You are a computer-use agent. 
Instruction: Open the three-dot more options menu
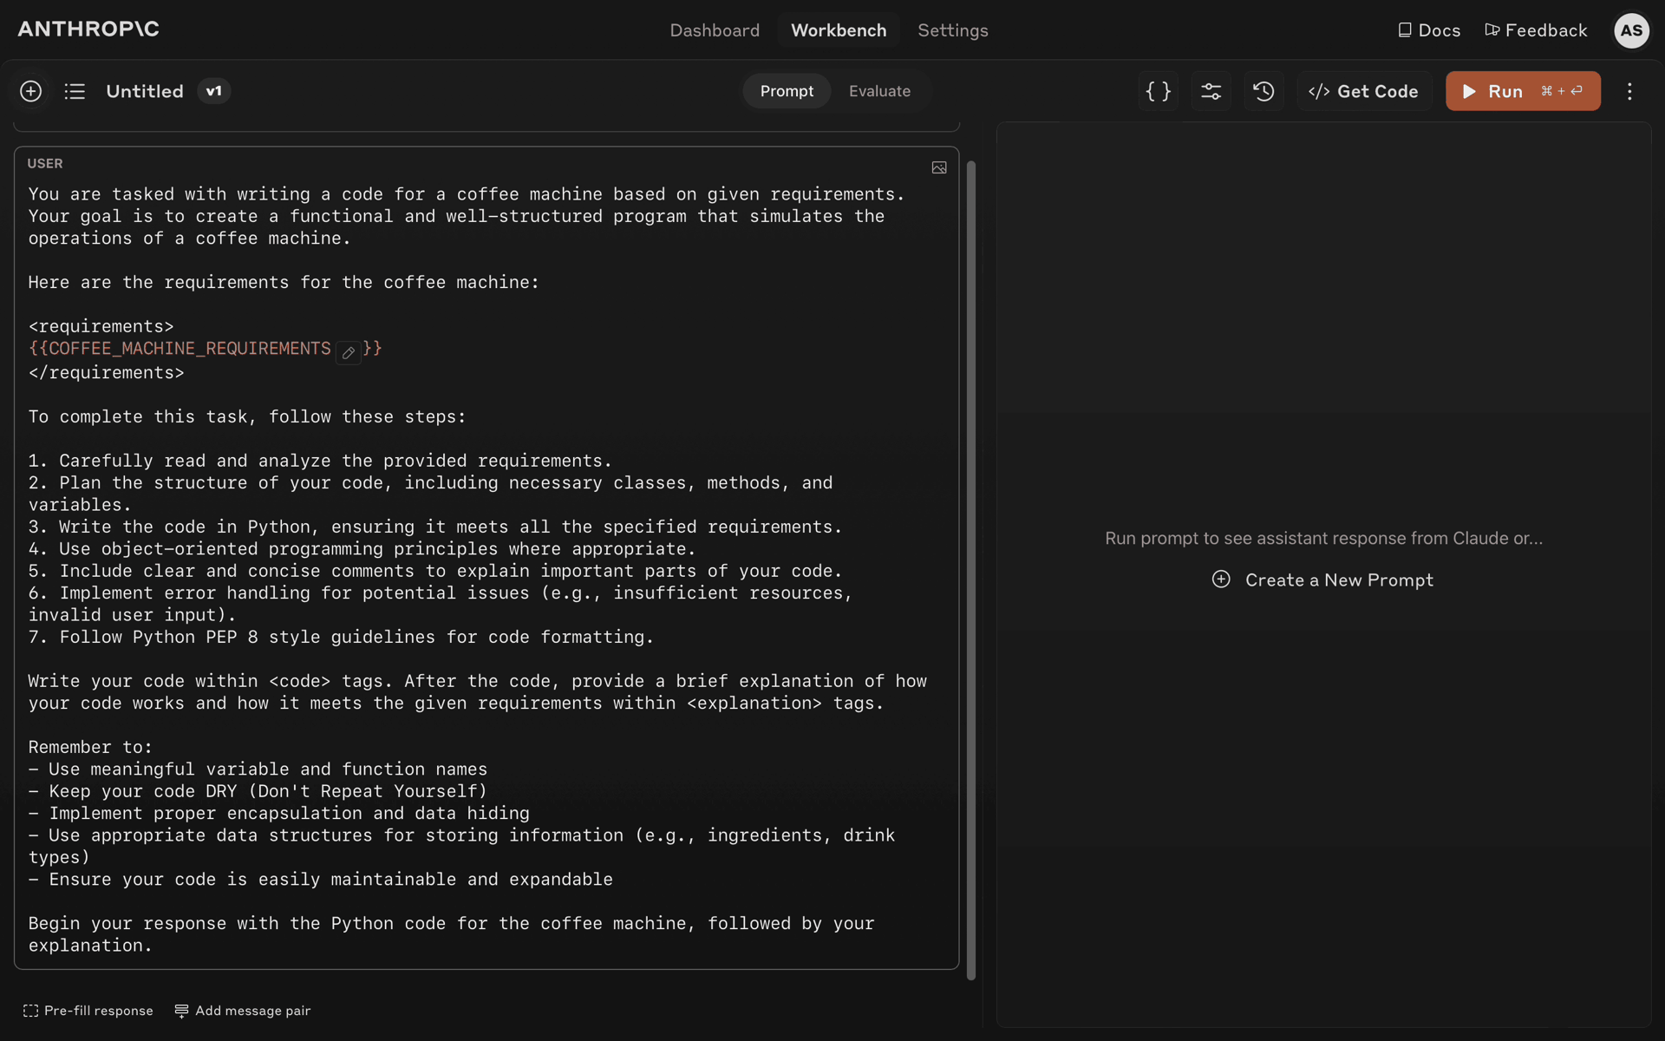[x=1629, y=91]
